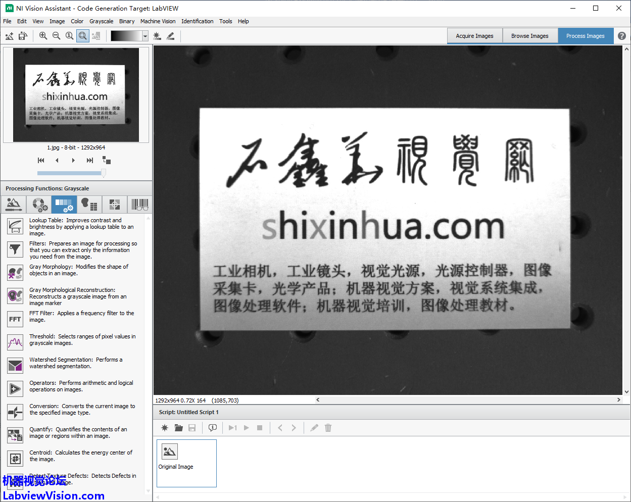Switch to Browse Images mode
The height and width of the screenshot is (502, 631).
(x=529, y=36)
